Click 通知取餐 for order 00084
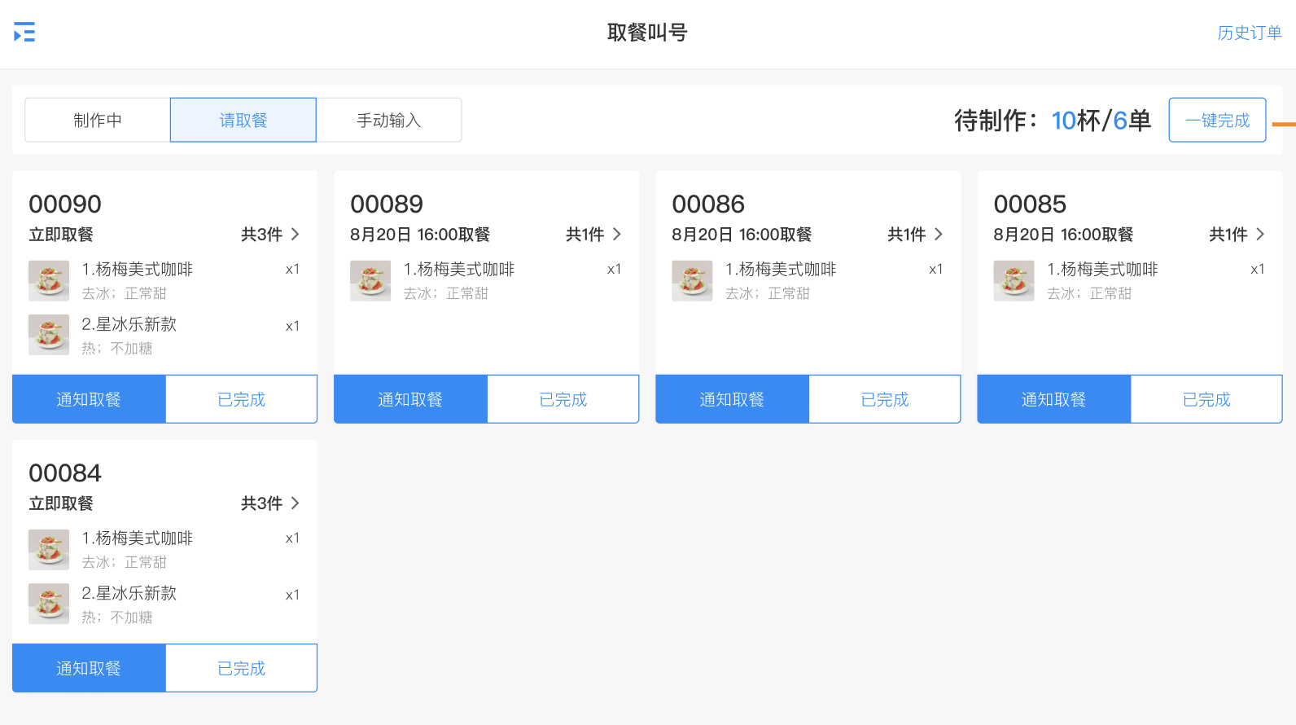 pyautogui.click(x=89, y=668)
